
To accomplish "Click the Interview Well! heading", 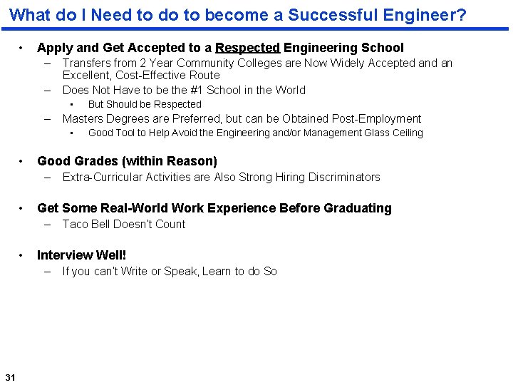I will click(81, 255).
